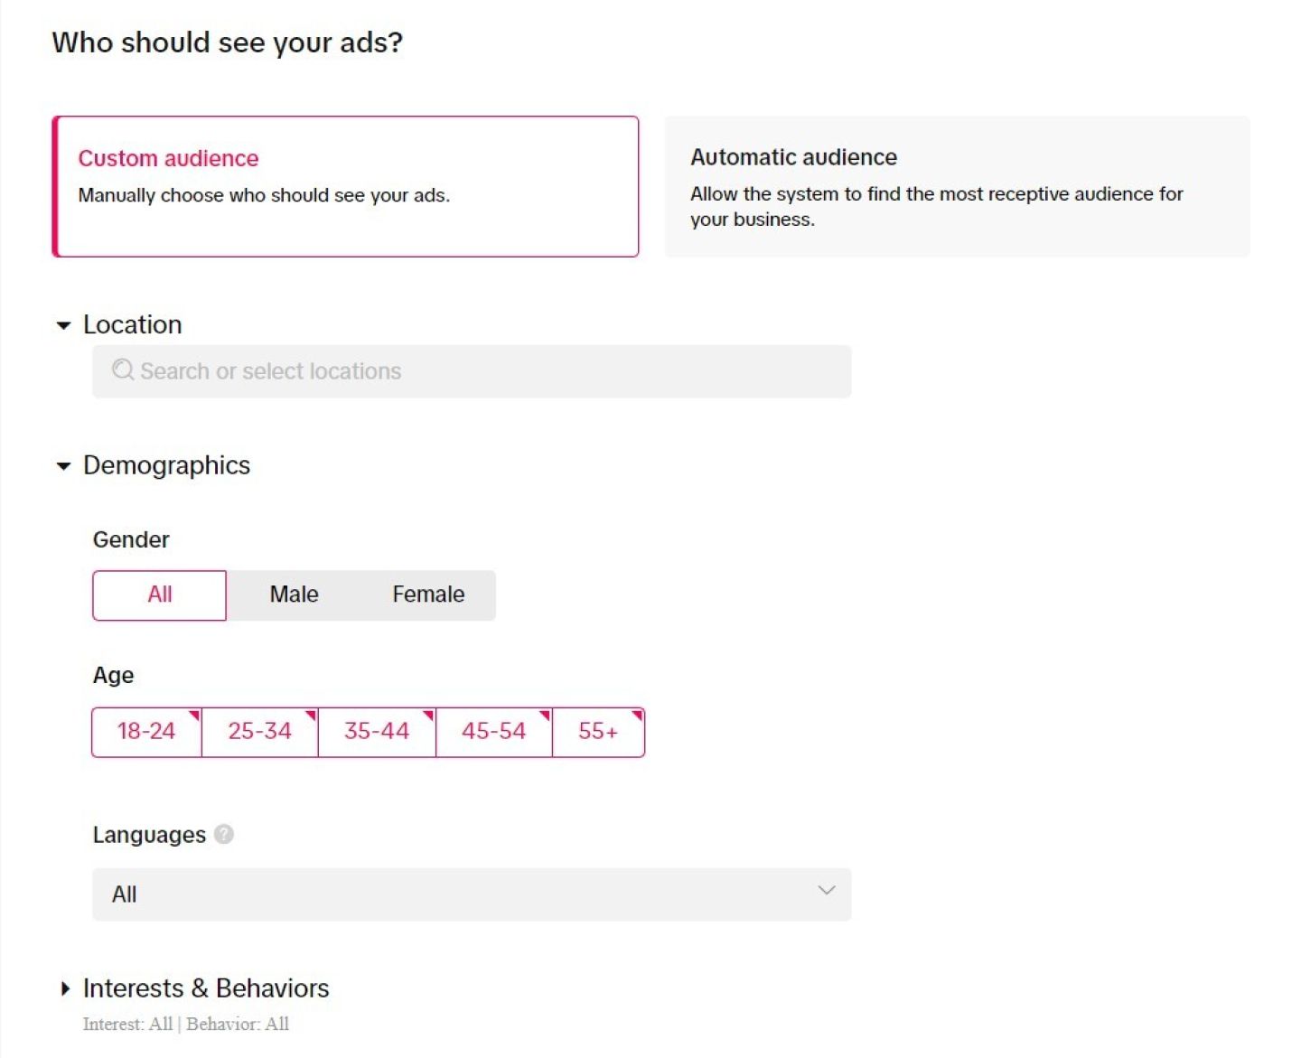Select Male gender option
The image size is (1301, 1058).
[x=294, y=595]
